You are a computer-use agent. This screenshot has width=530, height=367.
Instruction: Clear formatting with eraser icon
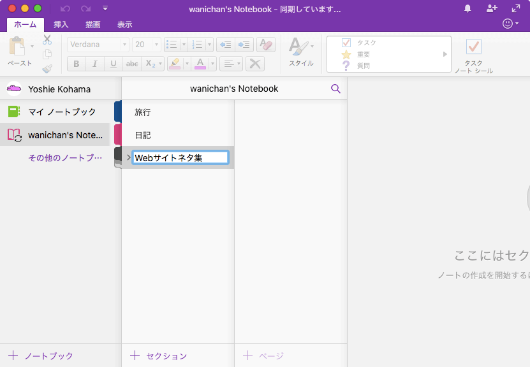(266, 45)
